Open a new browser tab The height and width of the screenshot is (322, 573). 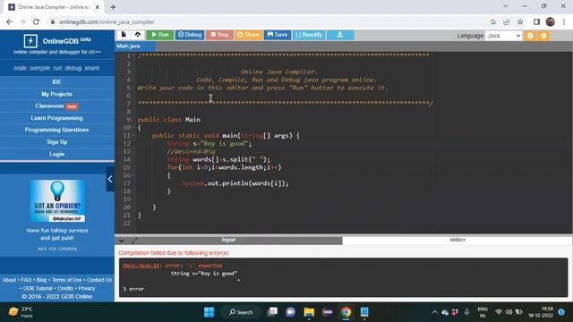point(113,7)
